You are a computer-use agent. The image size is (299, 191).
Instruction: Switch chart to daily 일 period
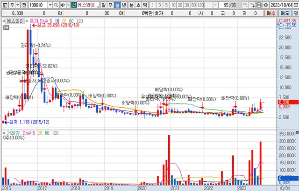click(103, 5)
